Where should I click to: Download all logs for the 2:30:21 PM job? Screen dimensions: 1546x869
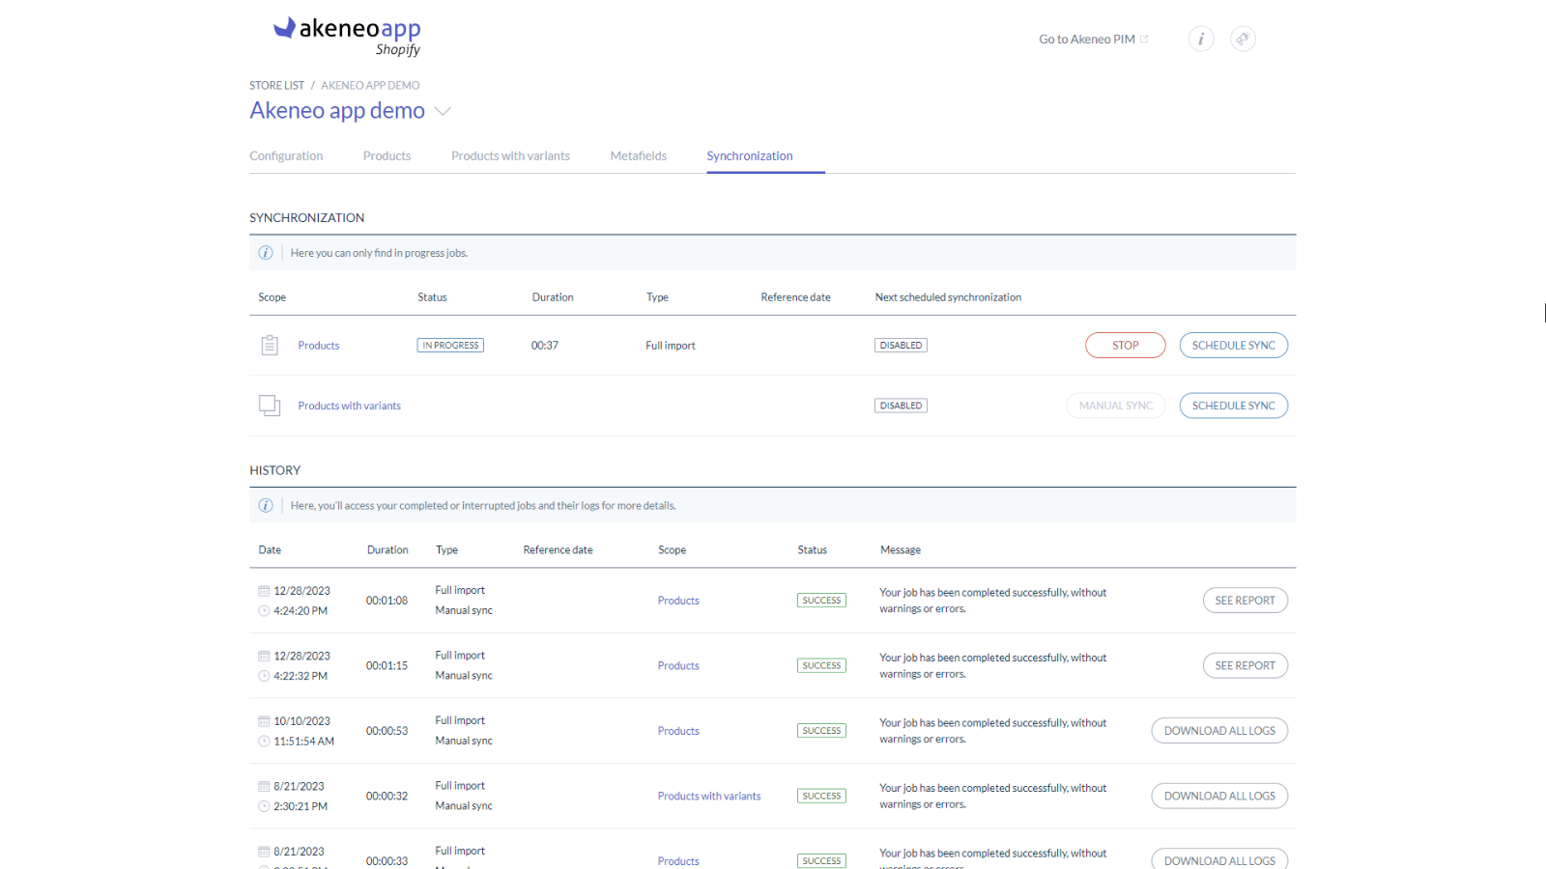tap(1219, 796)
